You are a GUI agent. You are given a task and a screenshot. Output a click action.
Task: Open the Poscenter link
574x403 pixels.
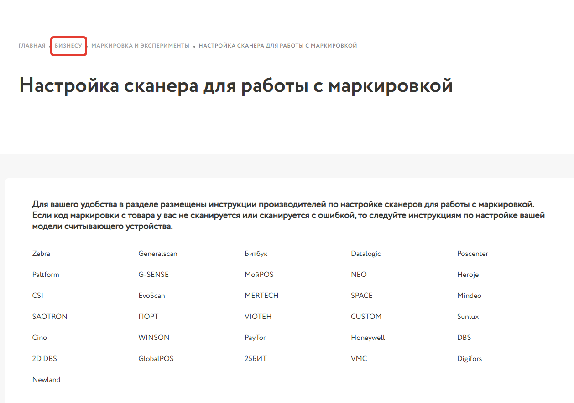tap(473, 254)
